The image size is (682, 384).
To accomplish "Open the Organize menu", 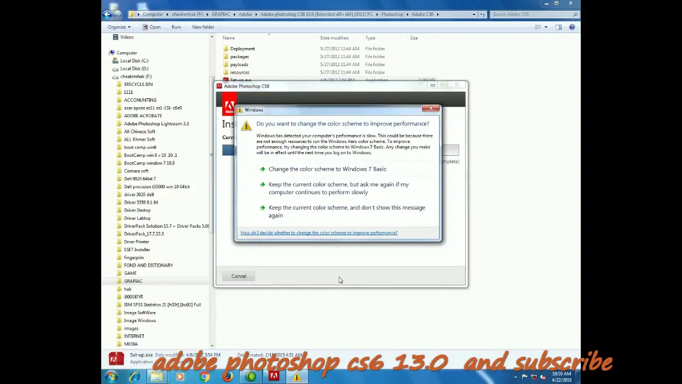I will [x=119, y=27].
